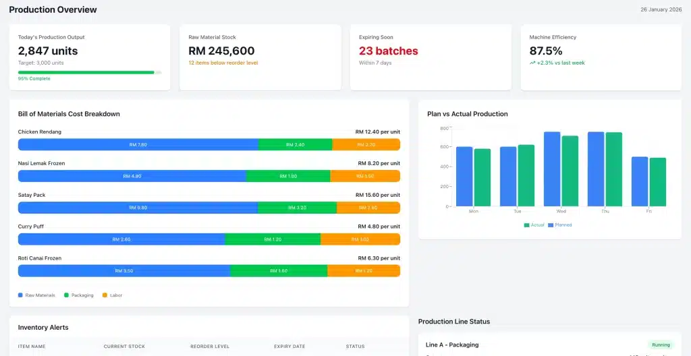Viewport: 691px width, 356px height.
Task: Click the green Tuesday actual production bar
Action: pos(526,175)
